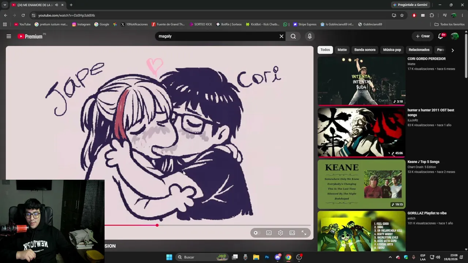This screenshot has height=263, width=468.
Task: Open Discord from the taskbar
Action: point(278,257)
